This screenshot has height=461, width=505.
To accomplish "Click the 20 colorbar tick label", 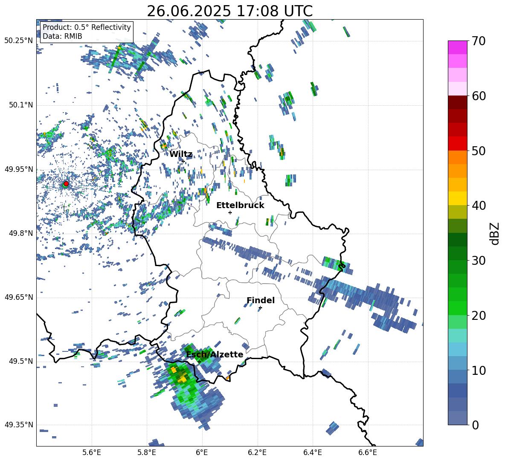I will pyautogui.click(x=479, y=315).
